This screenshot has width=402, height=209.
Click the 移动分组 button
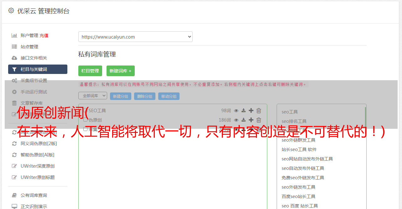tap(169, 96)
